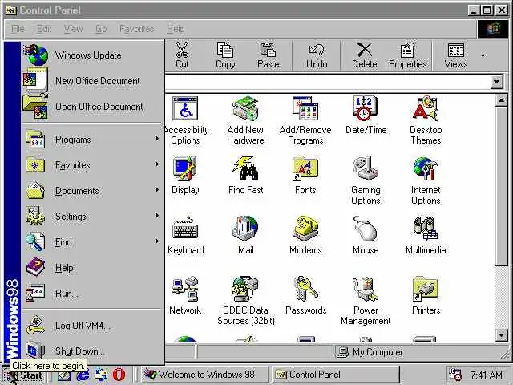Viewport: 513px width, 385px height.
Task: Expand the Views dropdown arrow
Action: tap(483, 55)
